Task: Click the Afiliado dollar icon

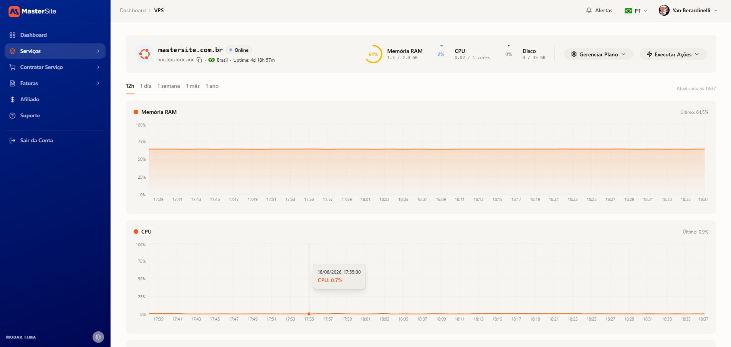Action: 12,99
